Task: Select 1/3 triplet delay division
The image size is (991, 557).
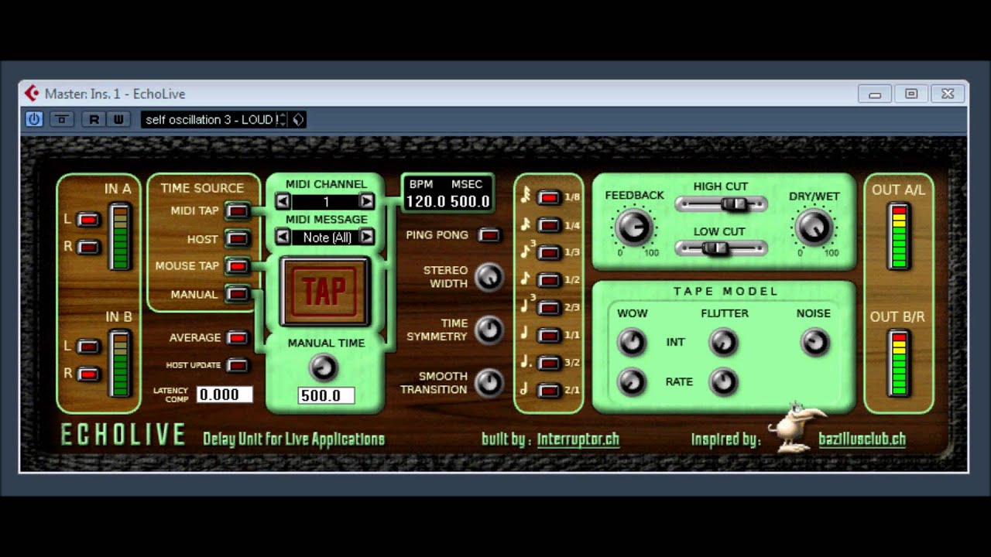Action: coord(549,252)
